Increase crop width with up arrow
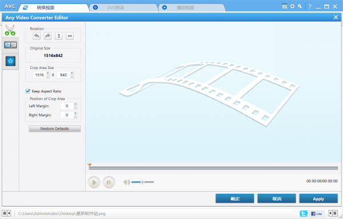The image size is (343, 219). point(48,73)
